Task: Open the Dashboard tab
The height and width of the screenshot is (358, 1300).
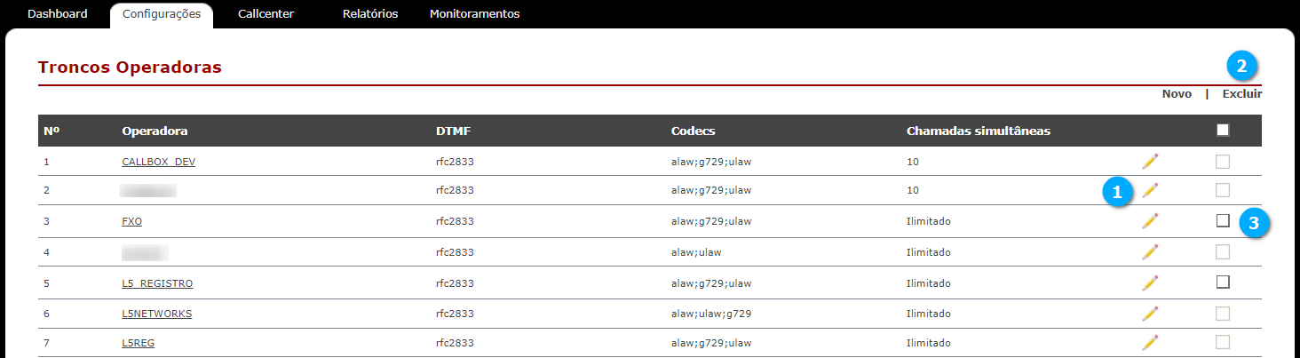Action: 58,14
